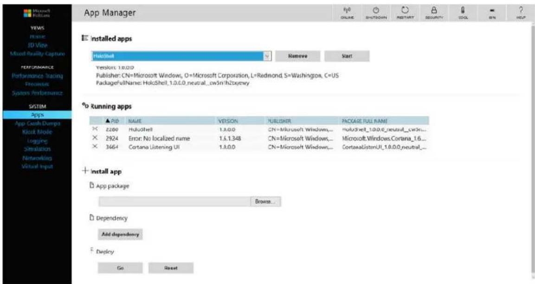
Task: Open Performance Tracing page
Action: [x=38, y=76]
